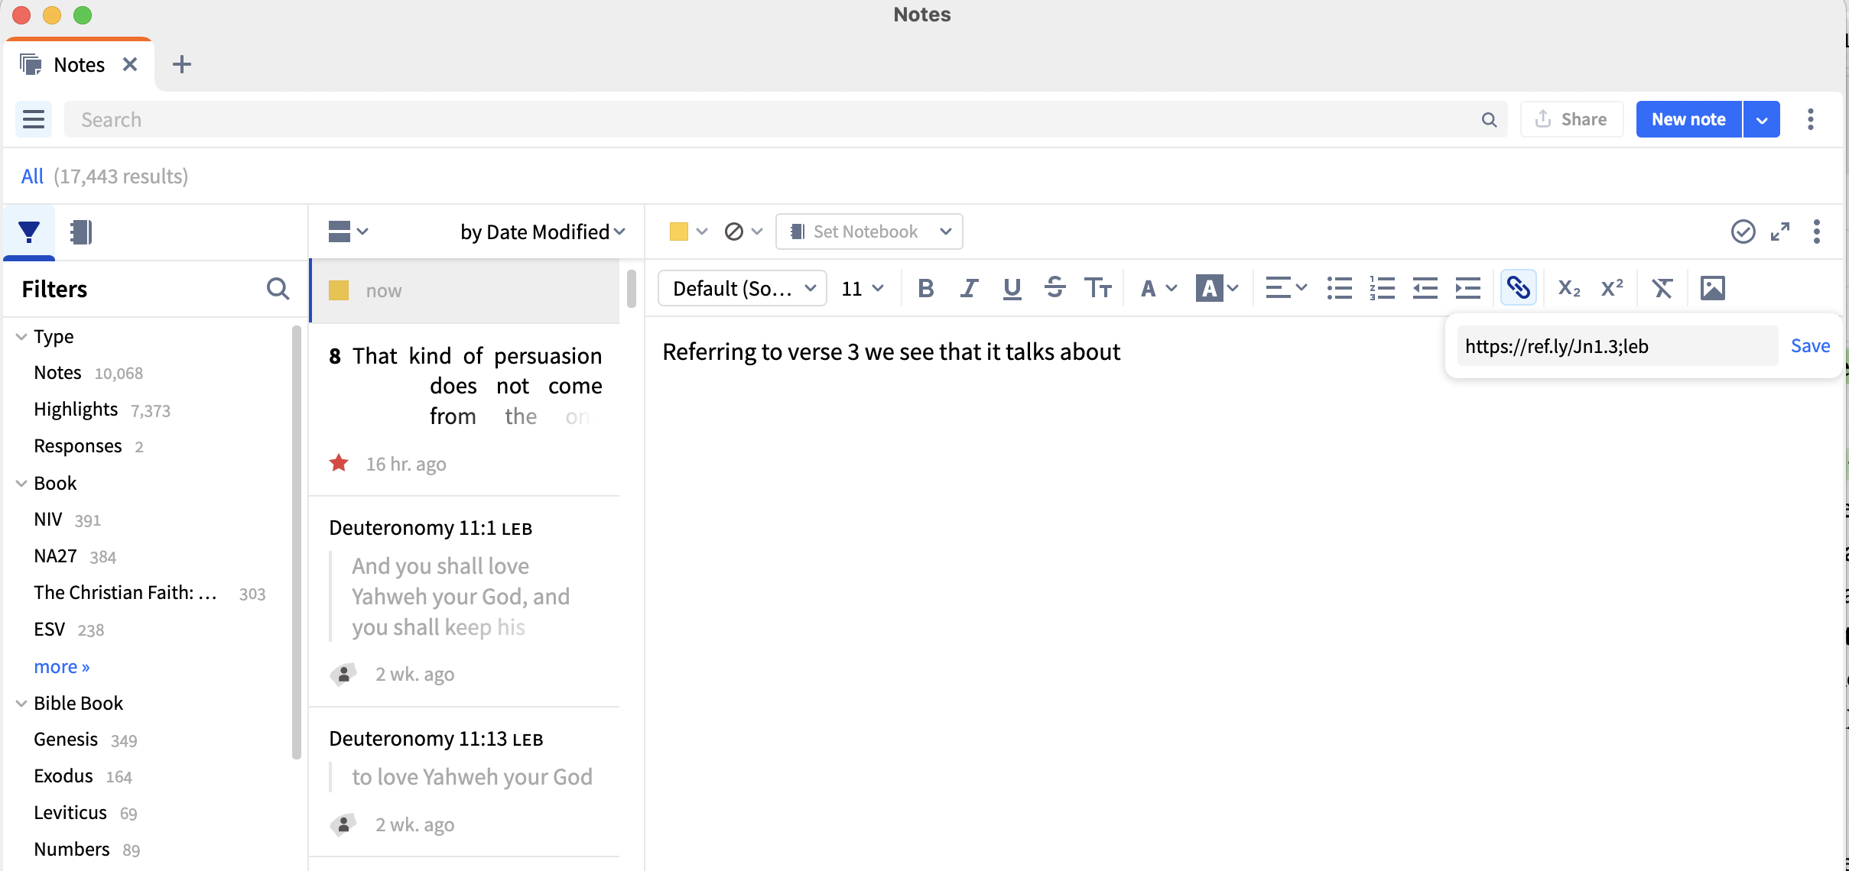Create a numbered list
Screen dimensions: 1849x871
1382,288
